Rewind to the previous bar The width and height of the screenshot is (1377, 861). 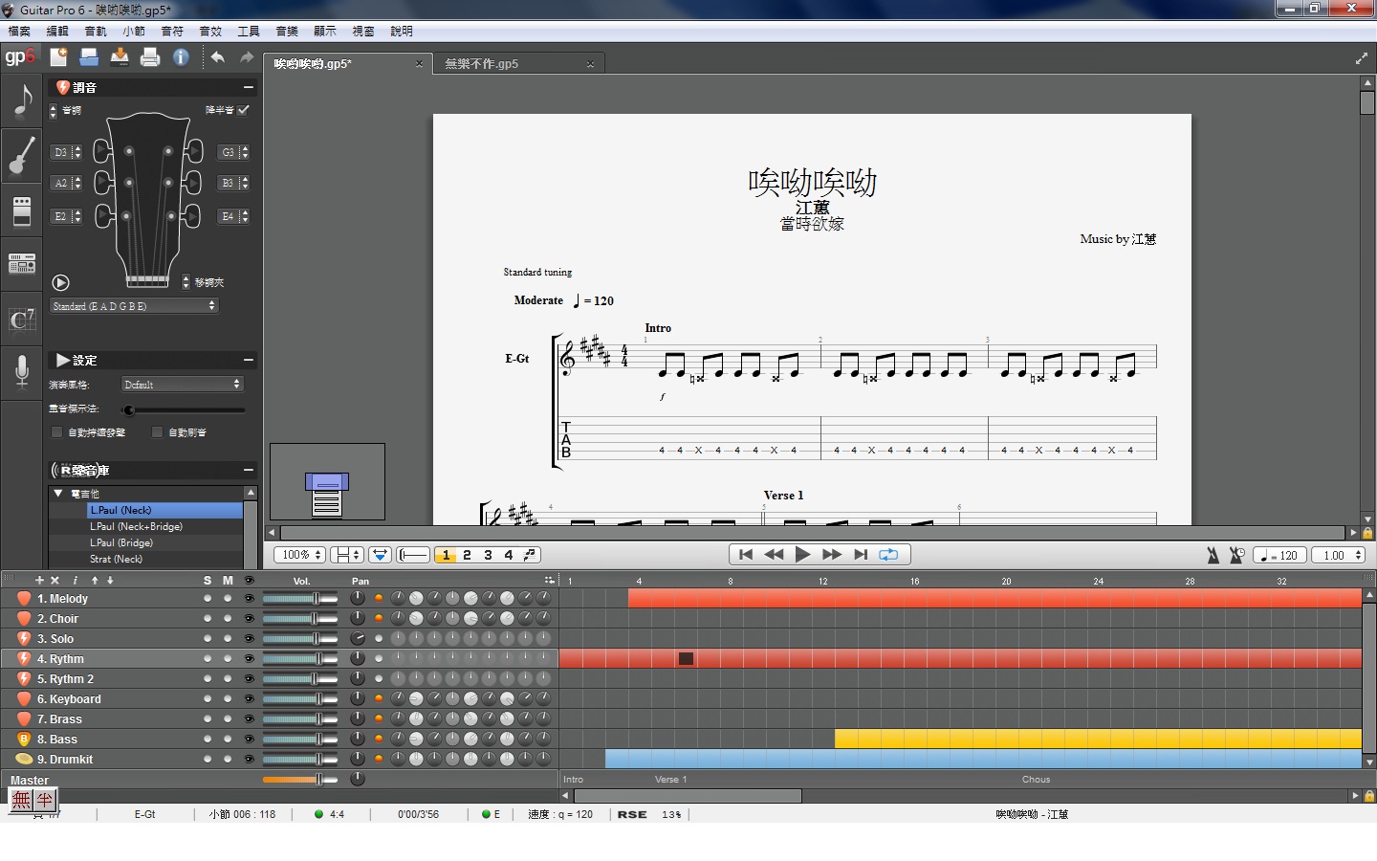775,555
